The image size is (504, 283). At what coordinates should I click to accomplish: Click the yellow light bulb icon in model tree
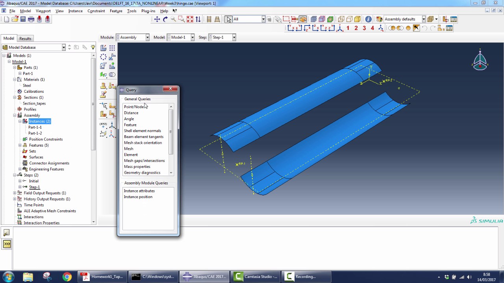93,47
